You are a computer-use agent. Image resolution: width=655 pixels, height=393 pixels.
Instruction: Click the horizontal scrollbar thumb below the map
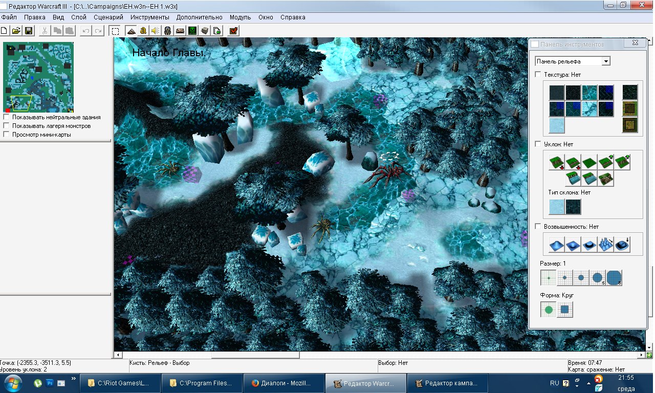coord(255,355)
